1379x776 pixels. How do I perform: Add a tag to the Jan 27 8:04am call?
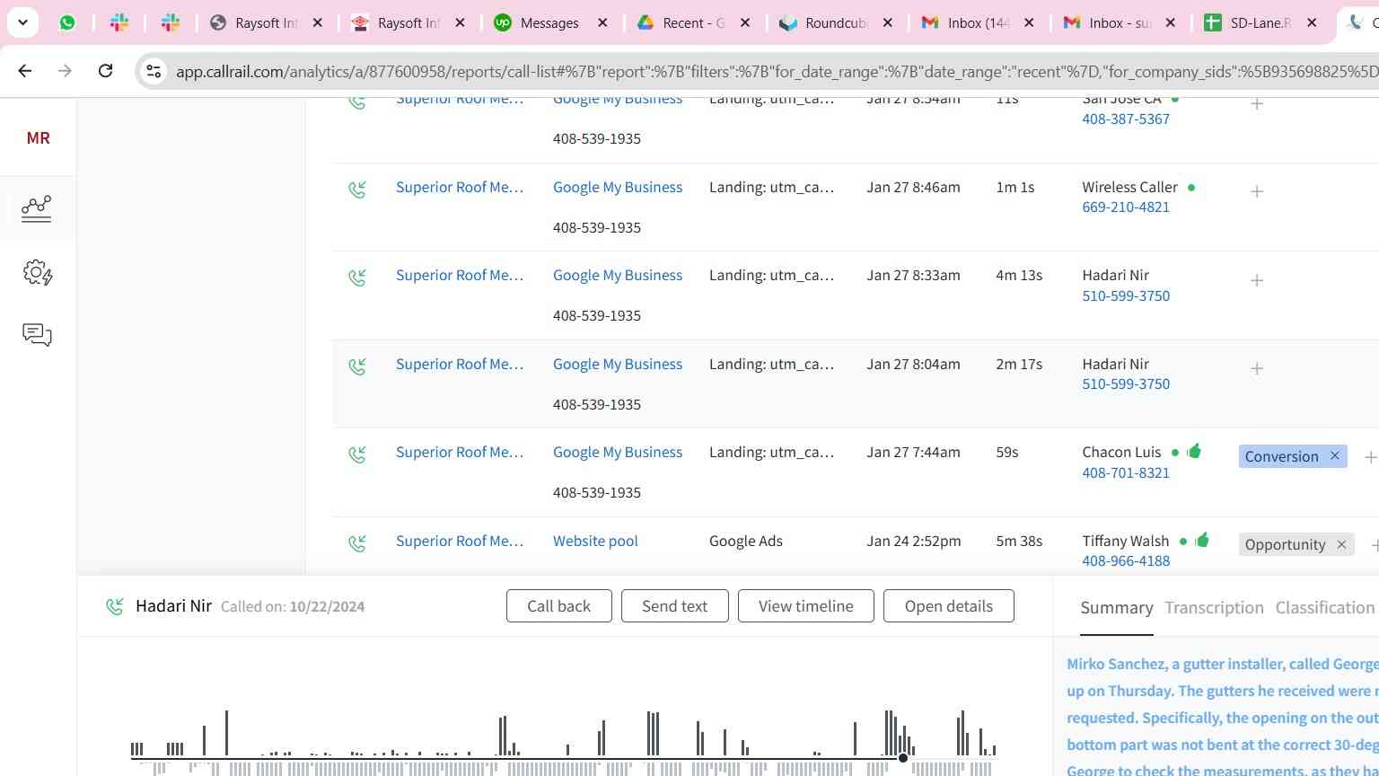[x=1257, y=368]
